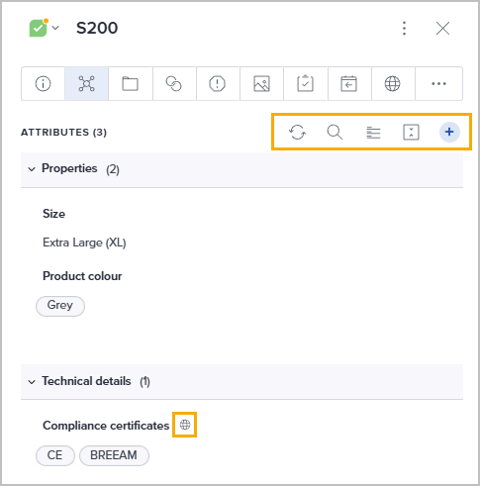Open the globe translations tab
Screen dimensions: 480x486
[393, 83]
